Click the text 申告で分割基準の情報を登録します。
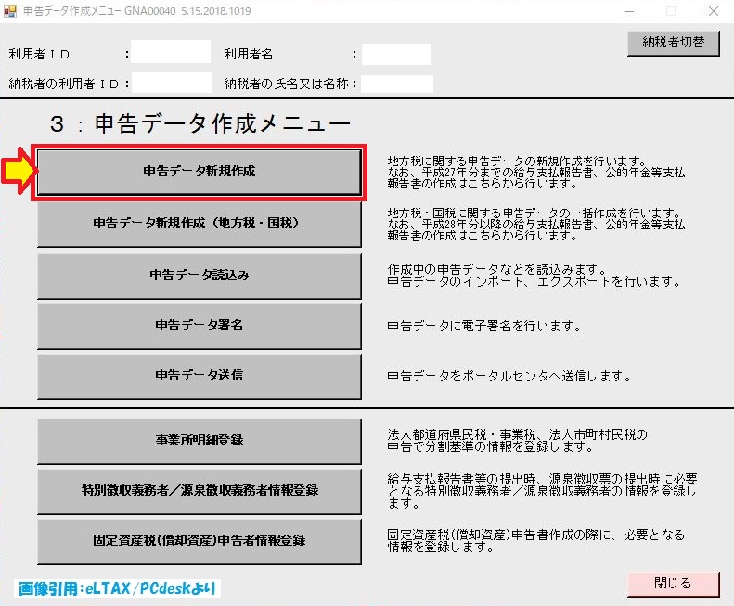This screenshot has height=606, width=734. (491, 446)
